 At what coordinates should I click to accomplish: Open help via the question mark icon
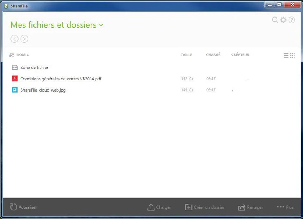coord(291,20)
